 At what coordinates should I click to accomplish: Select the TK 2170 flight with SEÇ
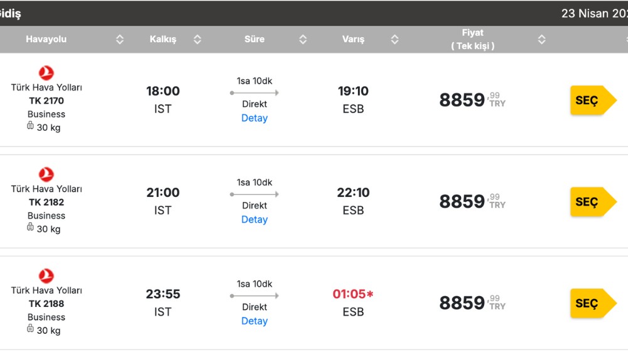593,100
